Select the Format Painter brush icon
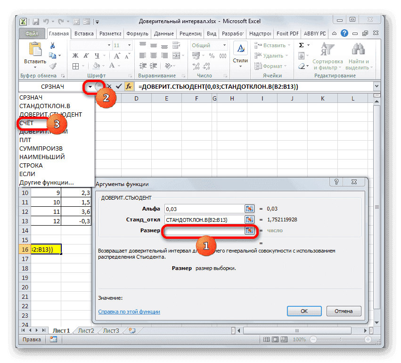The height and width of the screenshot is (363, 401). (x=52, y=66)
